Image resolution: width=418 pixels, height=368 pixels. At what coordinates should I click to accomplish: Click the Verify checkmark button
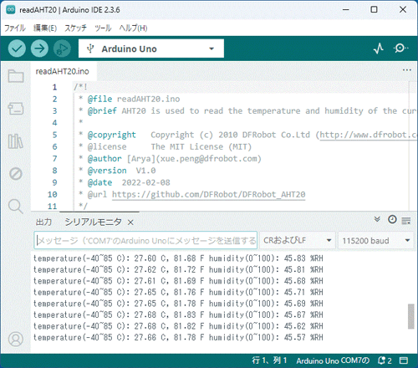coord(17,49)
